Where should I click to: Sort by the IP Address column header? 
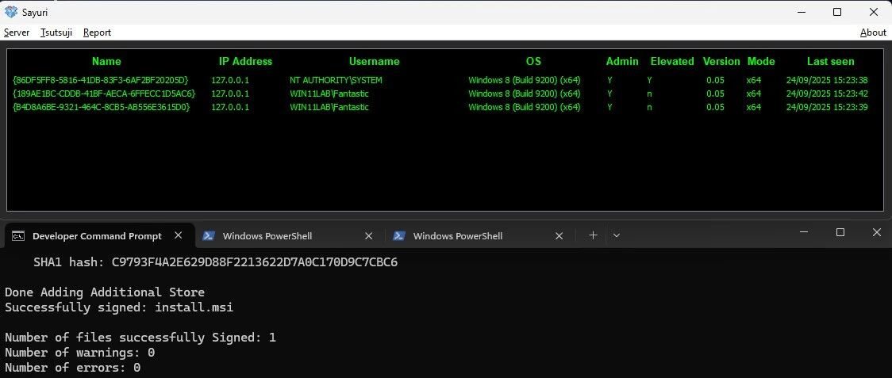point(246,61)
